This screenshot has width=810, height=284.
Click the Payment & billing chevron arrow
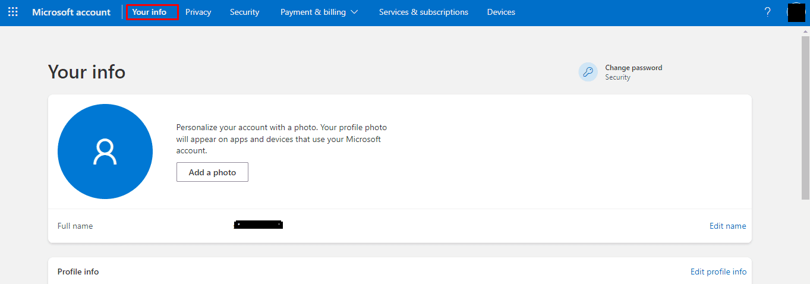point(355,12)
